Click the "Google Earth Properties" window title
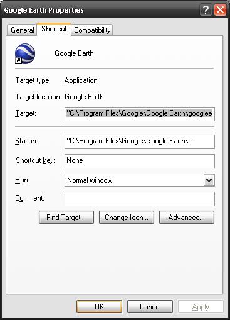Image resolution: width=230 pixels, height=320 pixels. tap(44, 10)
